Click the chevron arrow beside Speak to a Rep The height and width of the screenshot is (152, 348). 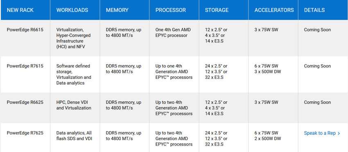point(339,133)
